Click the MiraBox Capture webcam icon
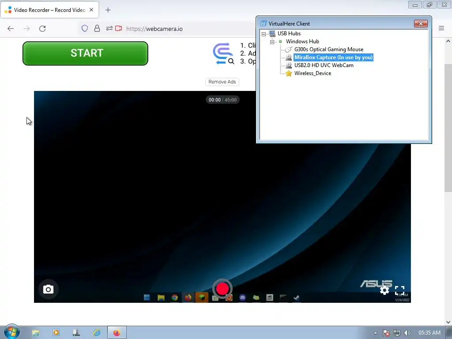Image resolution: width=452 pixels, height=339 pixels. click(289, 57)
